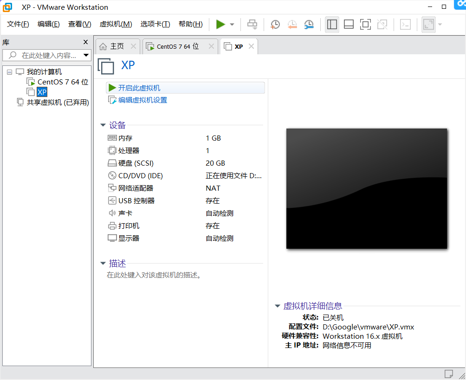Open the snapshot manager icon
The width and height of the screenshot is (466, 380).
pos(309,25)
